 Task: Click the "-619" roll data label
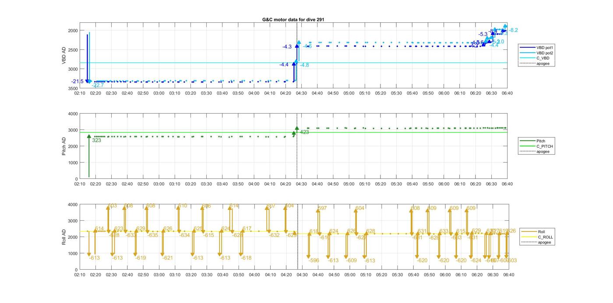click(x=141, y=258)
